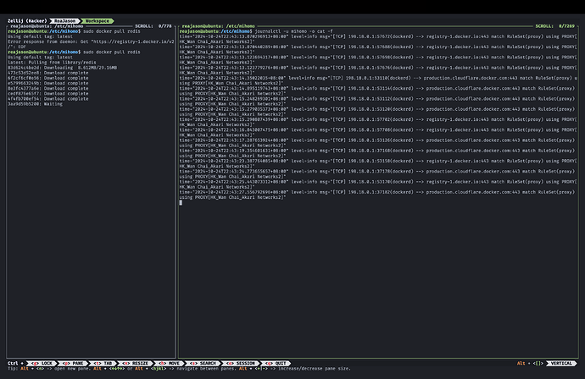Click '6f2cf6cf0e56: Download complete' line

(48, 78)
